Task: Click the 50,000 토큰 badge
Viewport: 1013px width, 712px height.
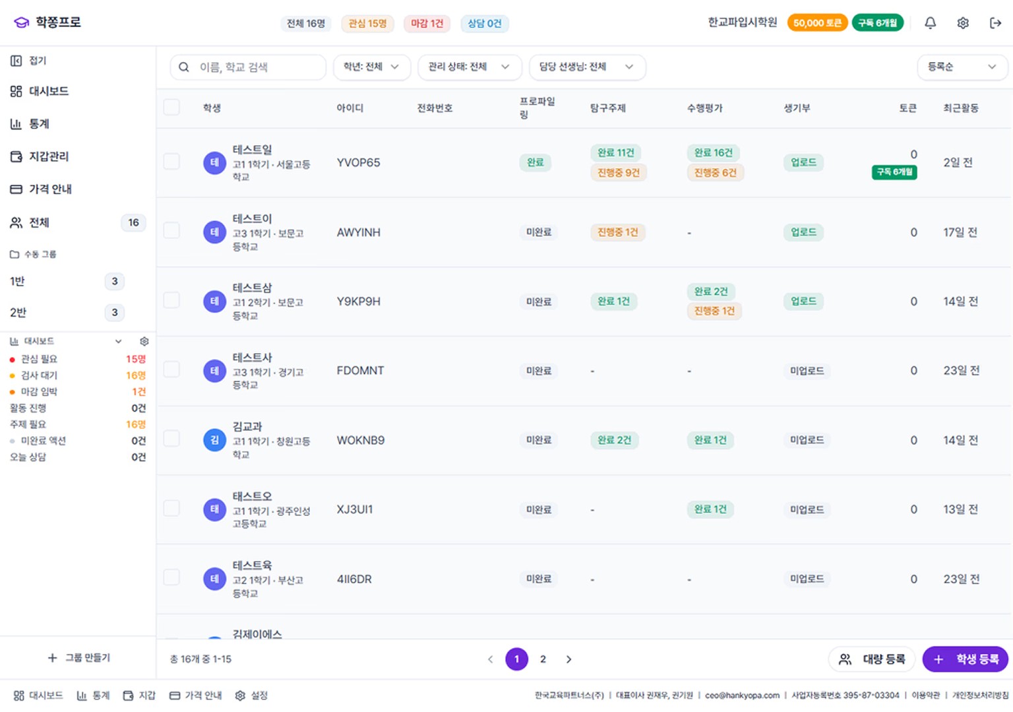Action: coord(817,23)
